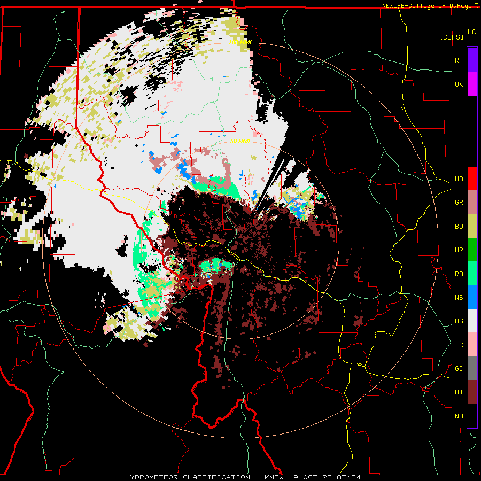
Task: Click the [CLAS] units label
Action: 452,37
